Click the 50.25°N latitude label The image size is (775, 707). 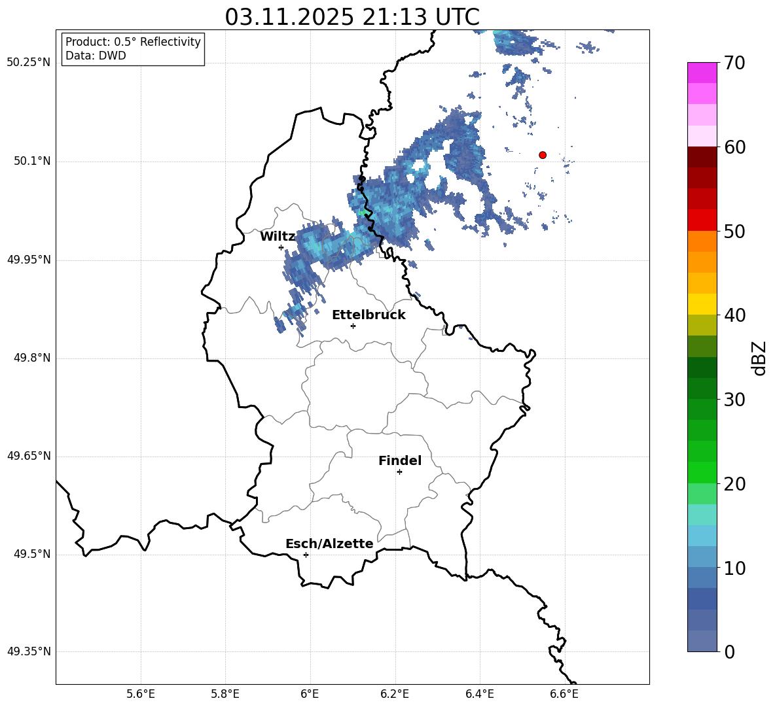tap(29, 63)
